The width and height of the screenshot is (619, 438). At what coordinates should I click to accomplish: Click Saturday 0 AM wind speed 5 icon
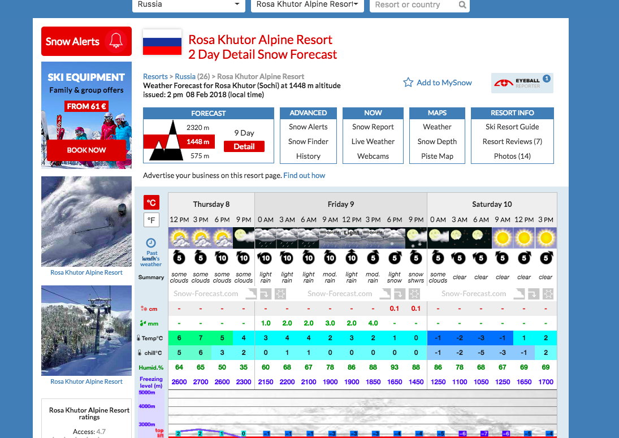click(438, 258)
